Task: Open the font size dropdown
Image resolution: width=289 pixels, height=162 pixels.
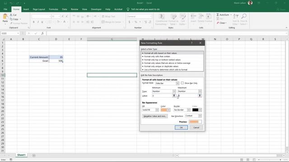Action: pyautogui.click(x=59, y=17)
